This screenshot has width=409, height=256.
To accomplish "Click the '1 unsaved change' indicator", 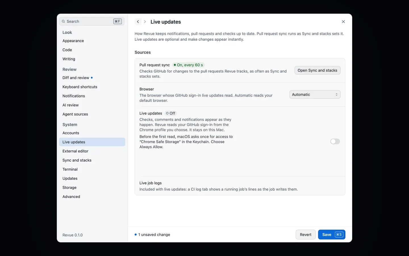I will point(152,235).
